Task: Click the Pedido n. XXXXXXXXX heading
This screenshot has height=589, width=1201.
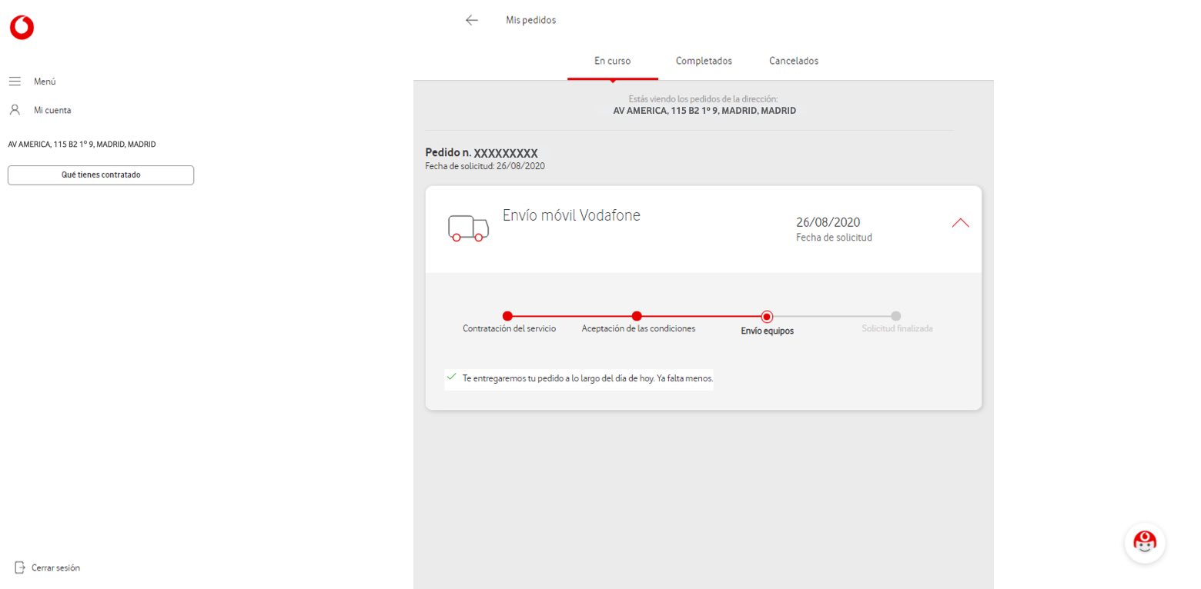Action: coord(482,152)
